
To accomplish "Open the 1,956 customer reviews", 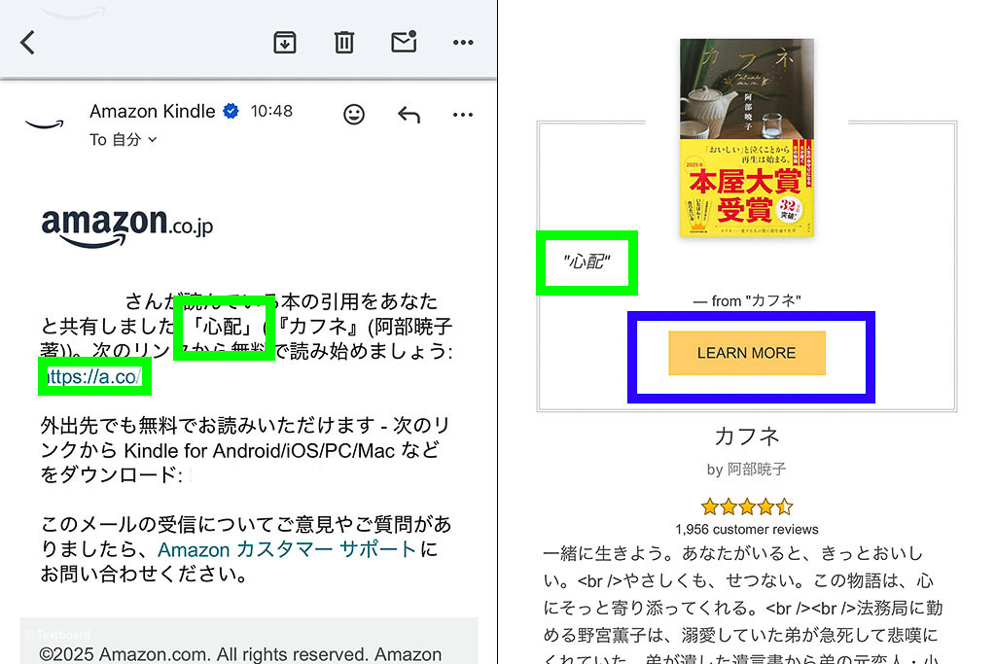I will click(746, 530).
